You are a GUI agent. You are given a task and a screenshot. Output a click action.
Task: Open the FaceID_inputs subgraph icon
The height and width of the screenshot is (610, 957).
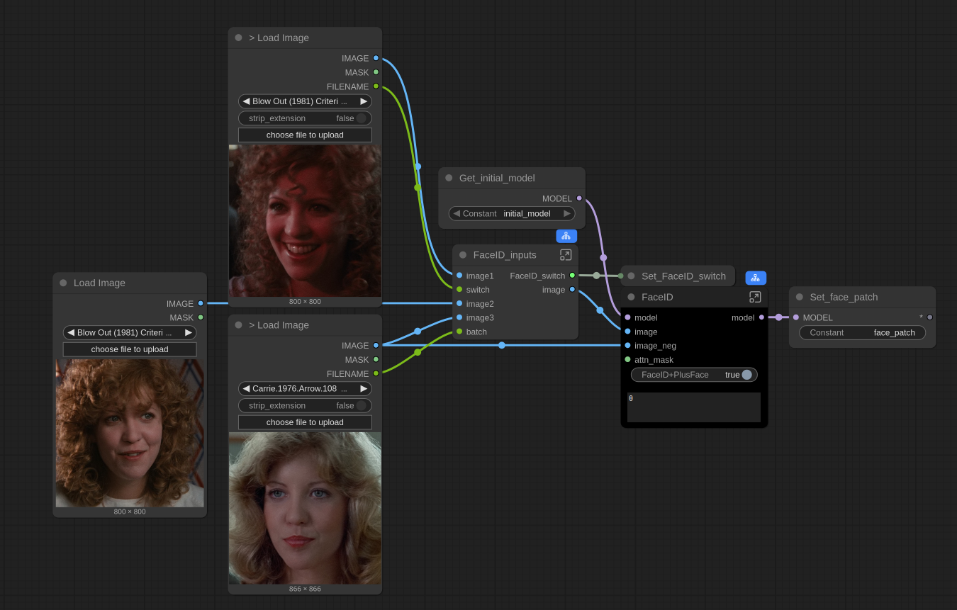(x=566, y=255)
